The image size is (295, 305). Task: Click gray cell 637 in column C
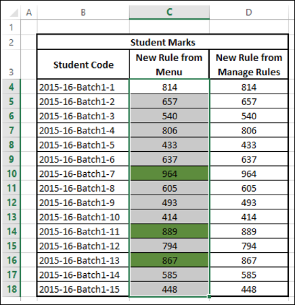coord(169,159)
